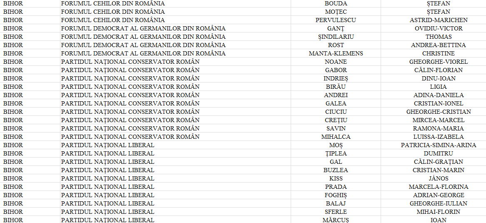This screenshot has width=486, height=223.
Task: Select the NOANE surname cell
Action: coord(336,62)
